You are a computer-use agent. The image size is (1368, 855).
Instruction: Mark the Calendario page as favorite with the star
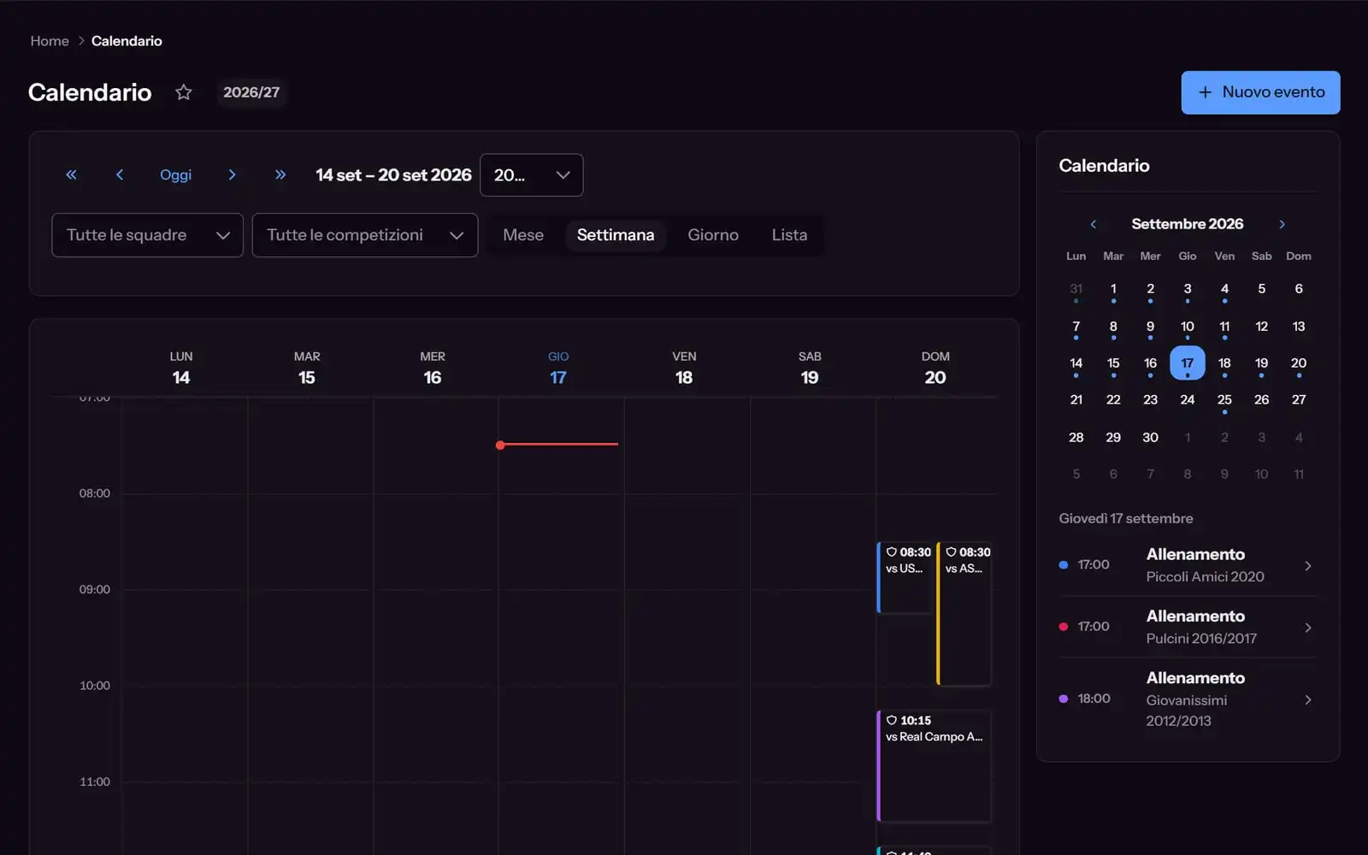coord(183,92)
